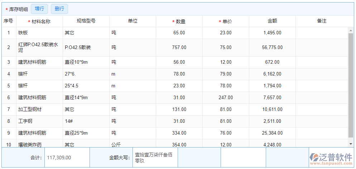Select the 序号 column header
The image size is (356, 169).
click(x=9, y=21)
